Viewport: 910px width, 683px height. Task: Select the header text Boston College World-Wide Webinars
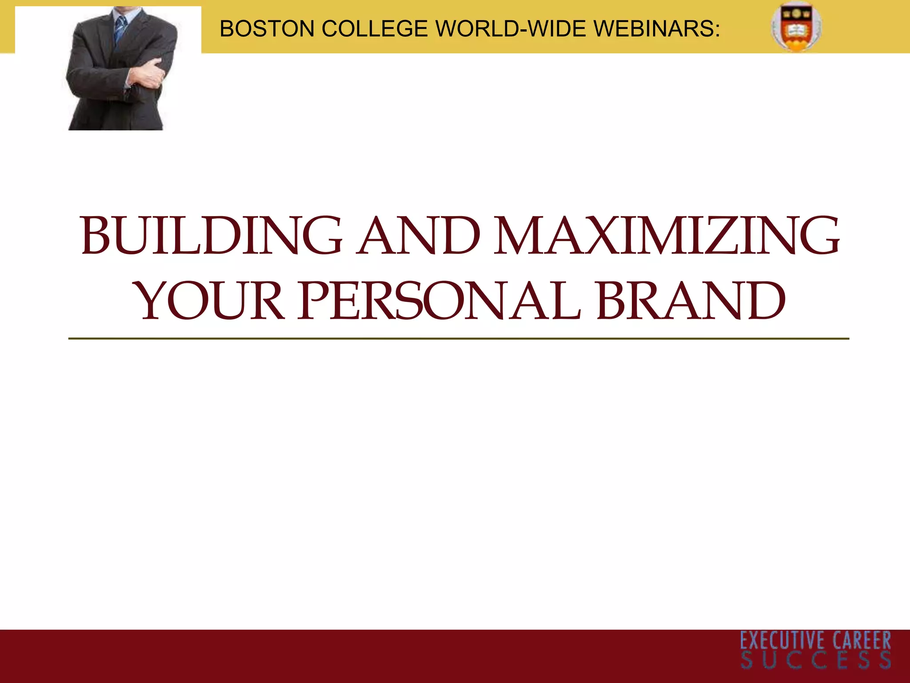[469, 29]
